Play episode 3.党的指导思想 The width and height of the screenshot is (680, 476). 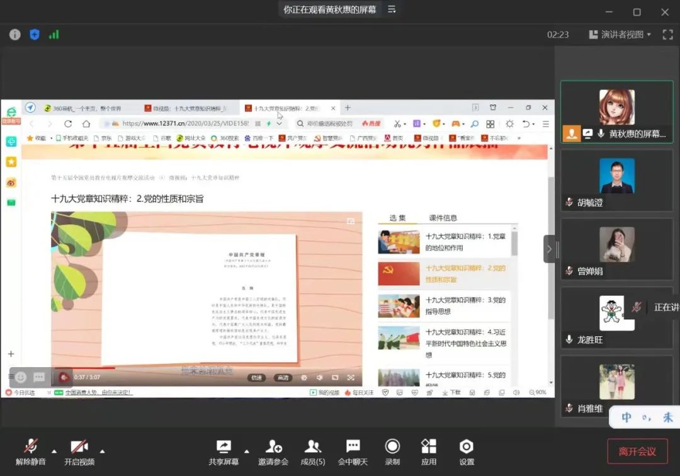coord(444,305)
